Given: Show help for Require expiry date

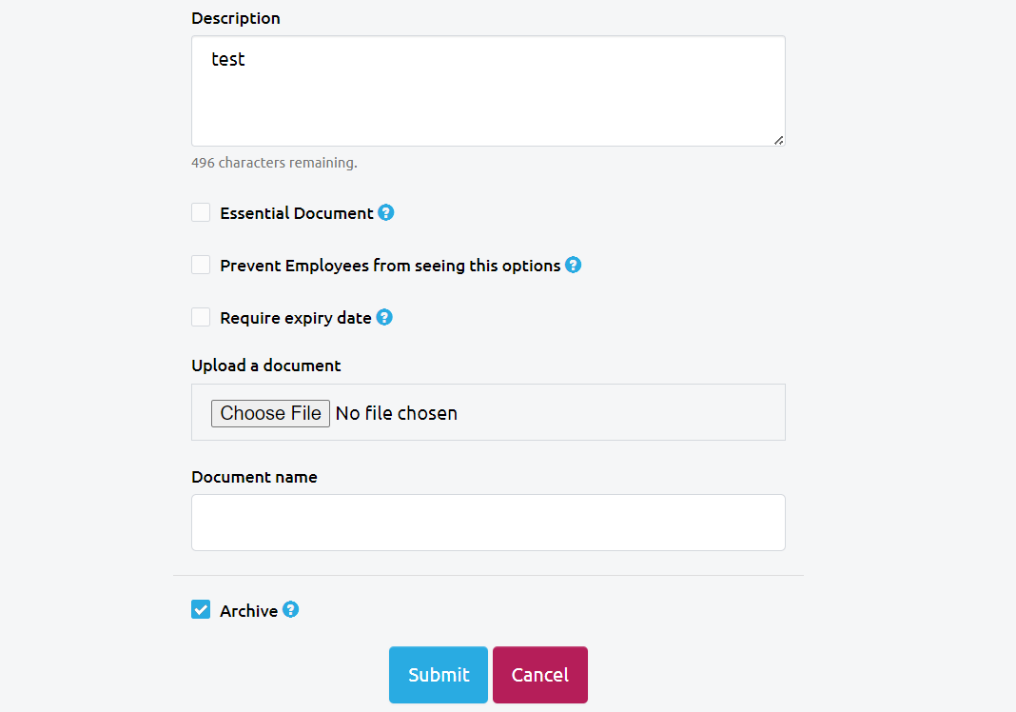Looking at the screenshot, I should click(384, 317).
